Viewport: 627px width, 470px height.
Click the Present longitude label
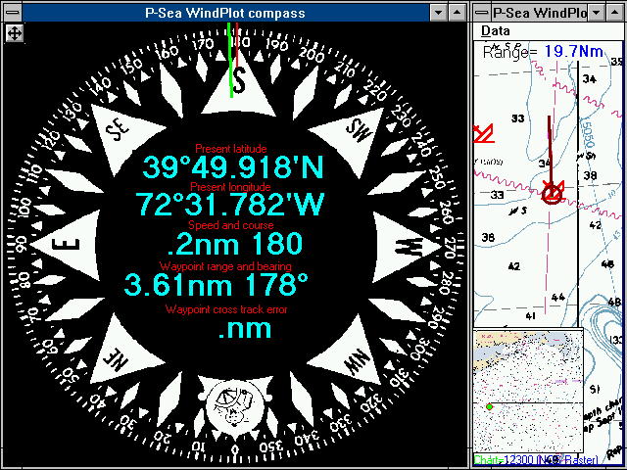pyautogui.click(x=230, y=187)
